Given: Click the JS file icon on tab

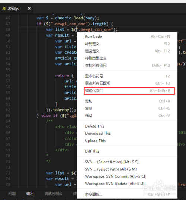Looking at the screenshot, I should [4, 9].
